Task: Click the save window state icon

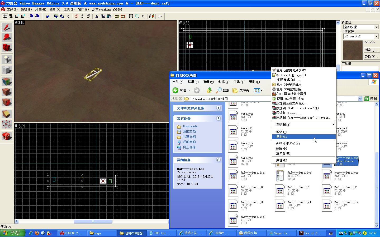Action: [x=37, y=16]
